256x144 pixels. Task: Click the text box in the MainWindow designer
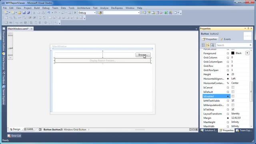pyautogui.click(x=95, y=55)
